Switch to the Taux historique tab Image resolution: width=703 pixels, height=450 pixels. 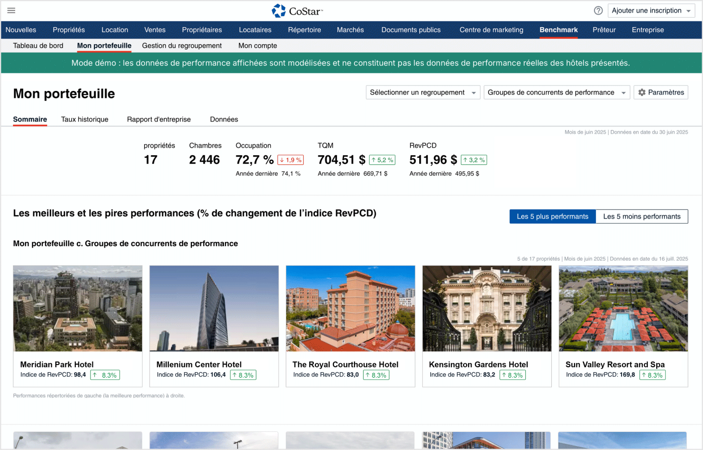coord(84,120)
